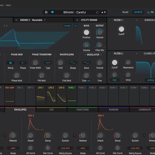
Task: Click the Modulator Tune knob
Action: pyautogui.click(x=86, y=76)
